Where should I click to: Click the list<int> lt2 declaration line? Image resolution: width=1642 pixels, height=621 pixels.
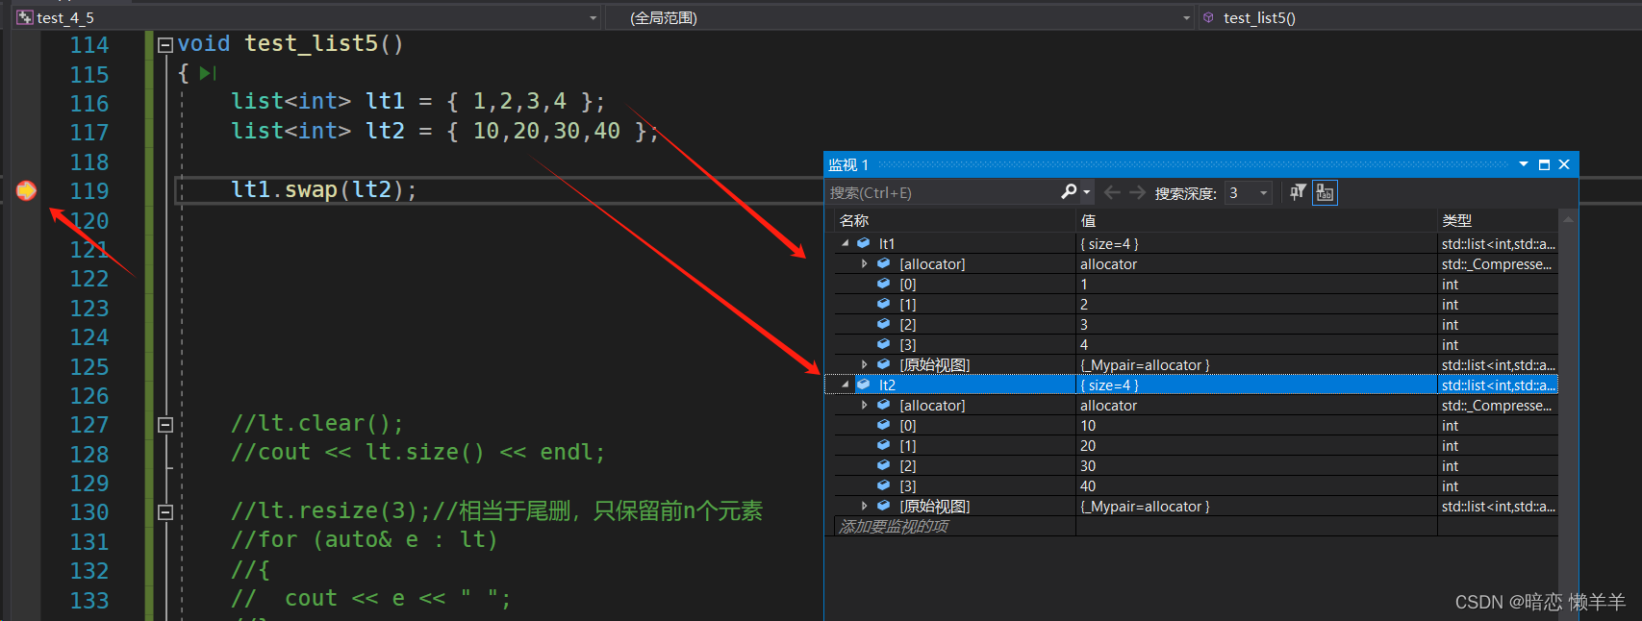pyautogui.click(x=445, y=131)
